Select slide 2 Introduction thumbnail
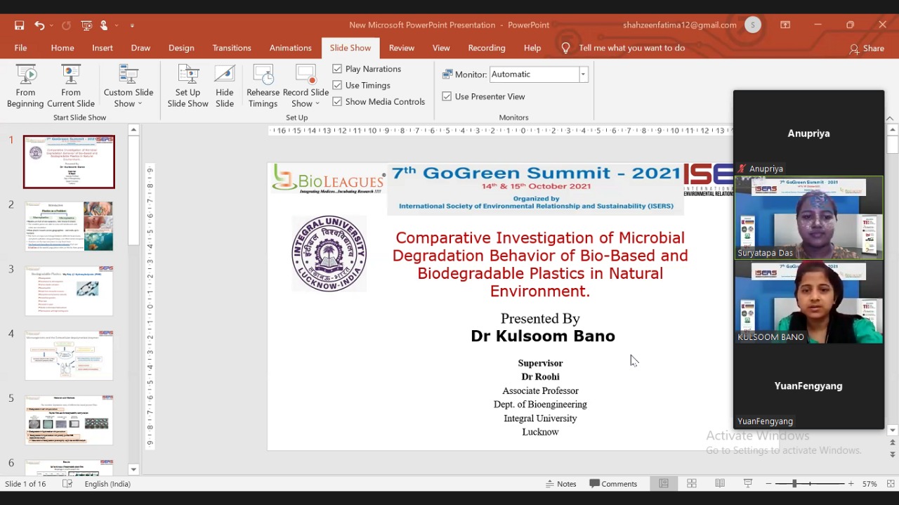 tap(69, 226)
